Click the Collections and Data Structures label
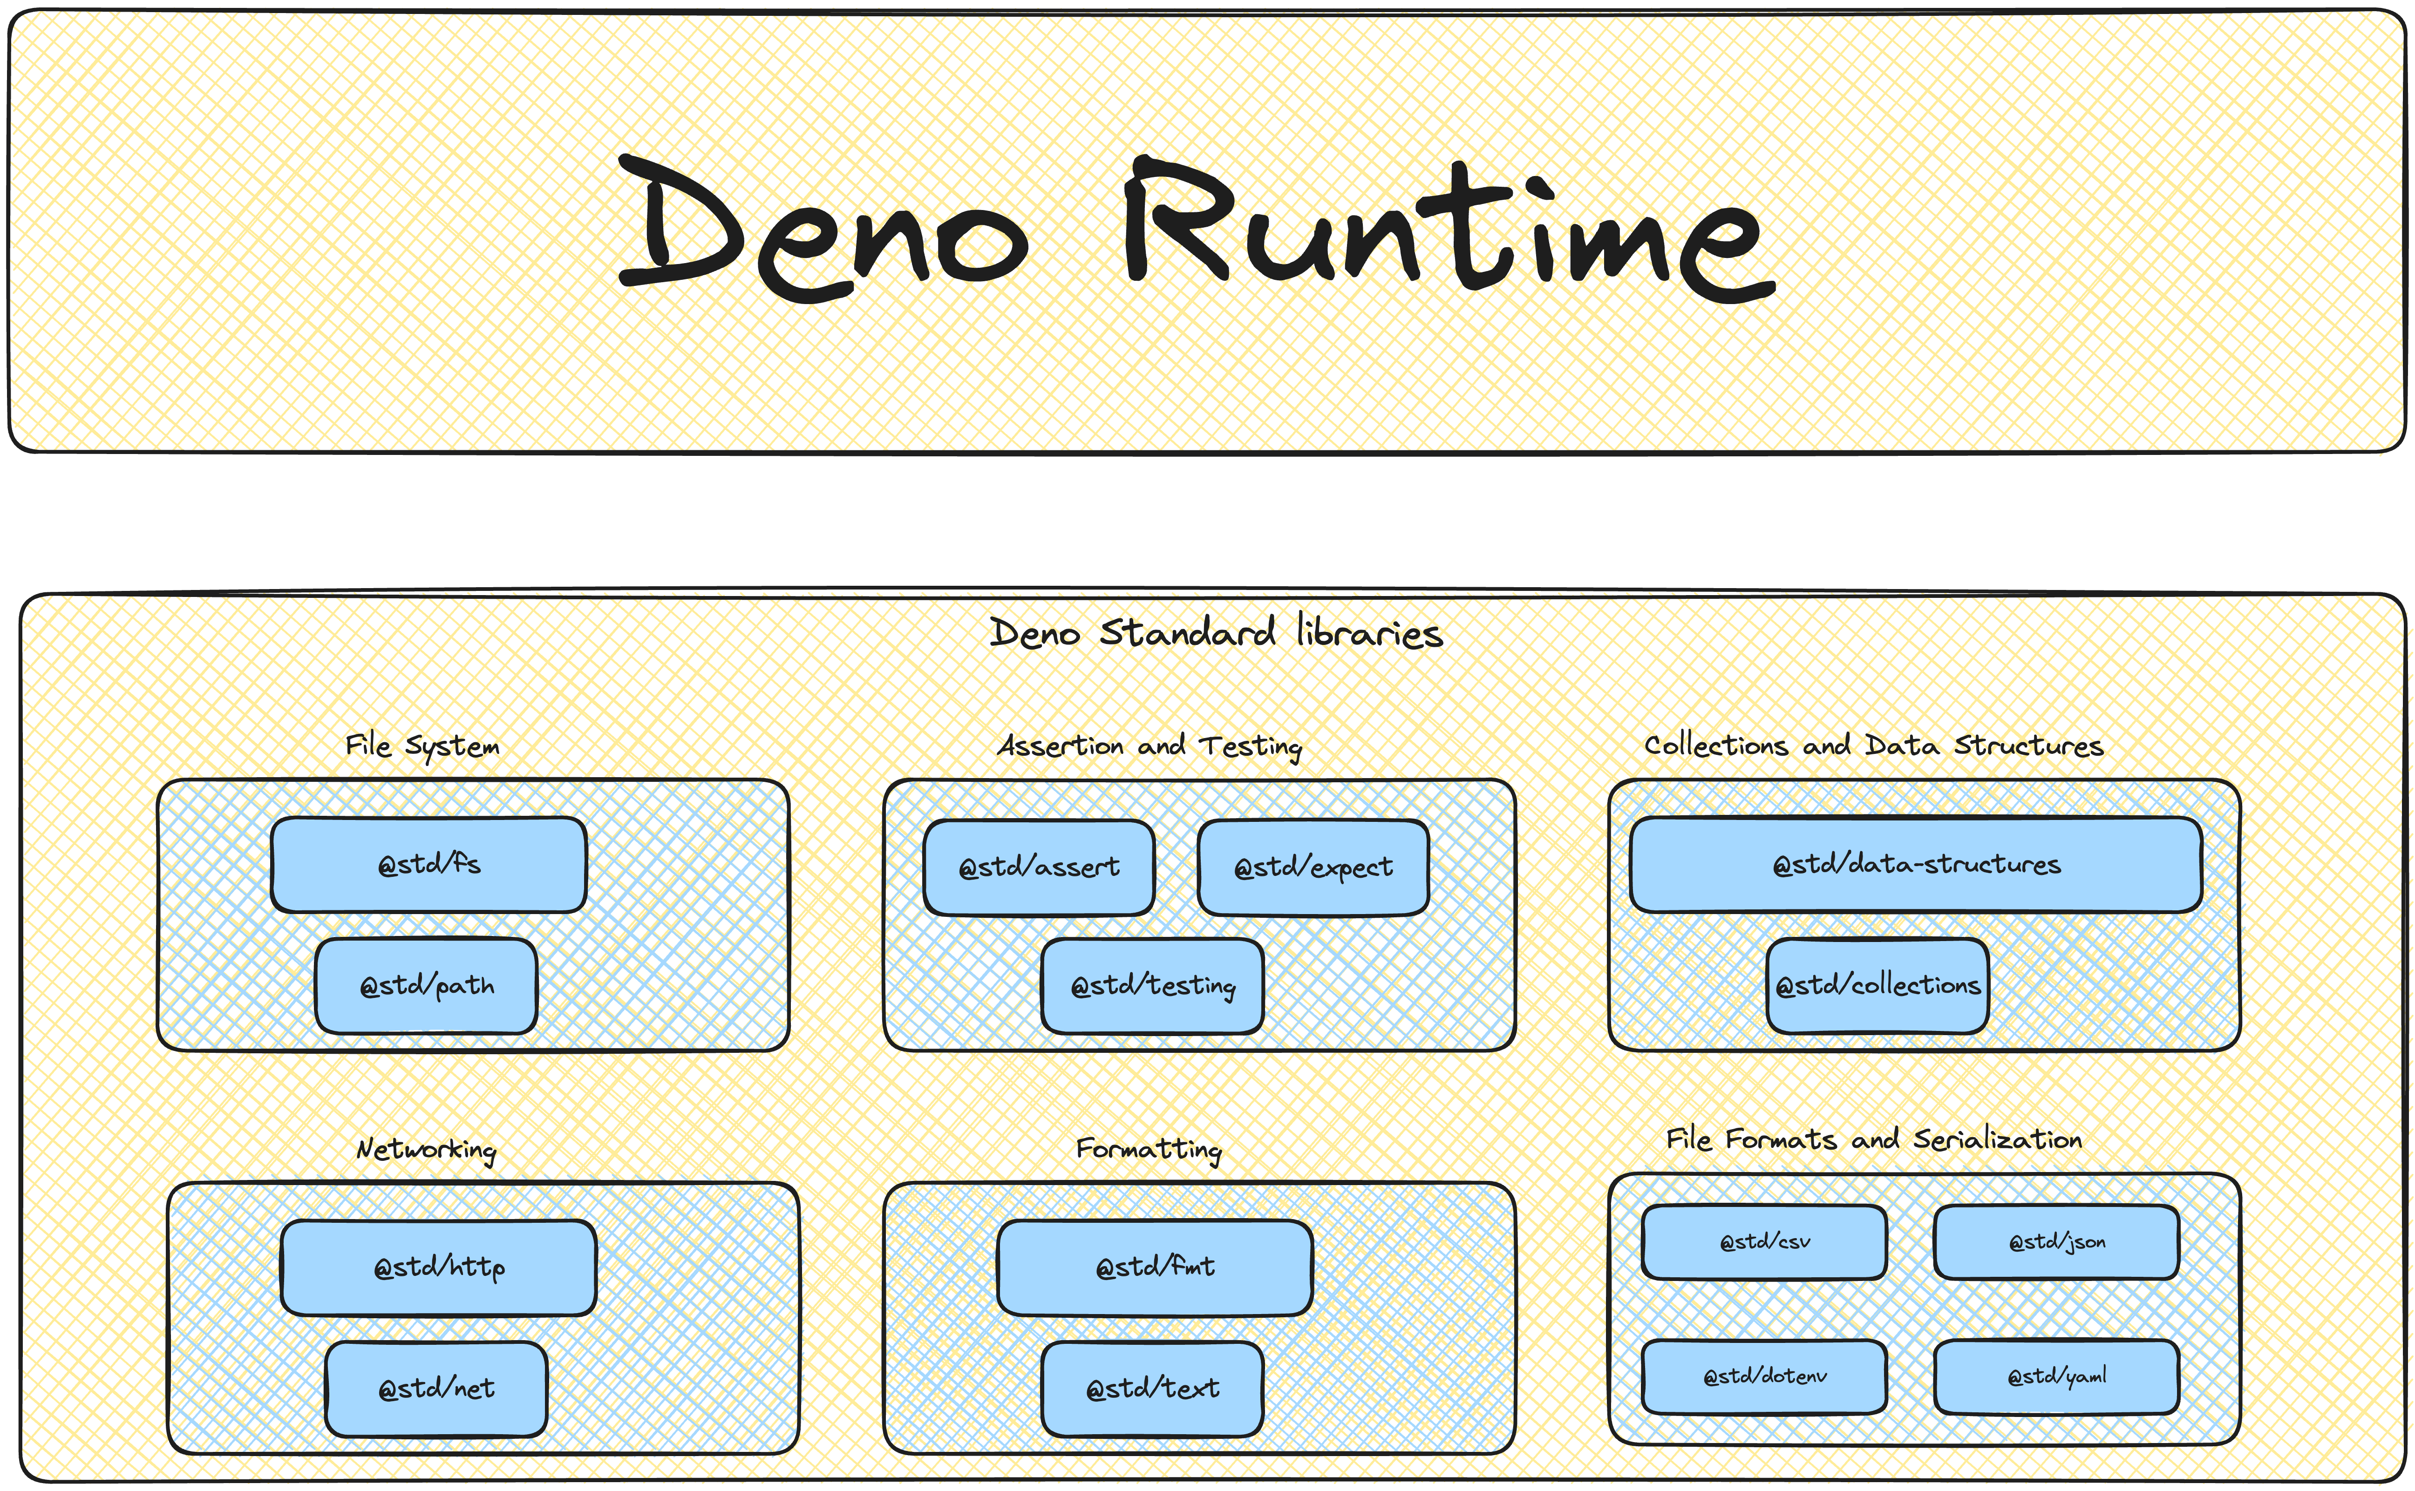The width and height of the screenshot is (2415, 1491). pyautogui.click(x=1874, y=745)
